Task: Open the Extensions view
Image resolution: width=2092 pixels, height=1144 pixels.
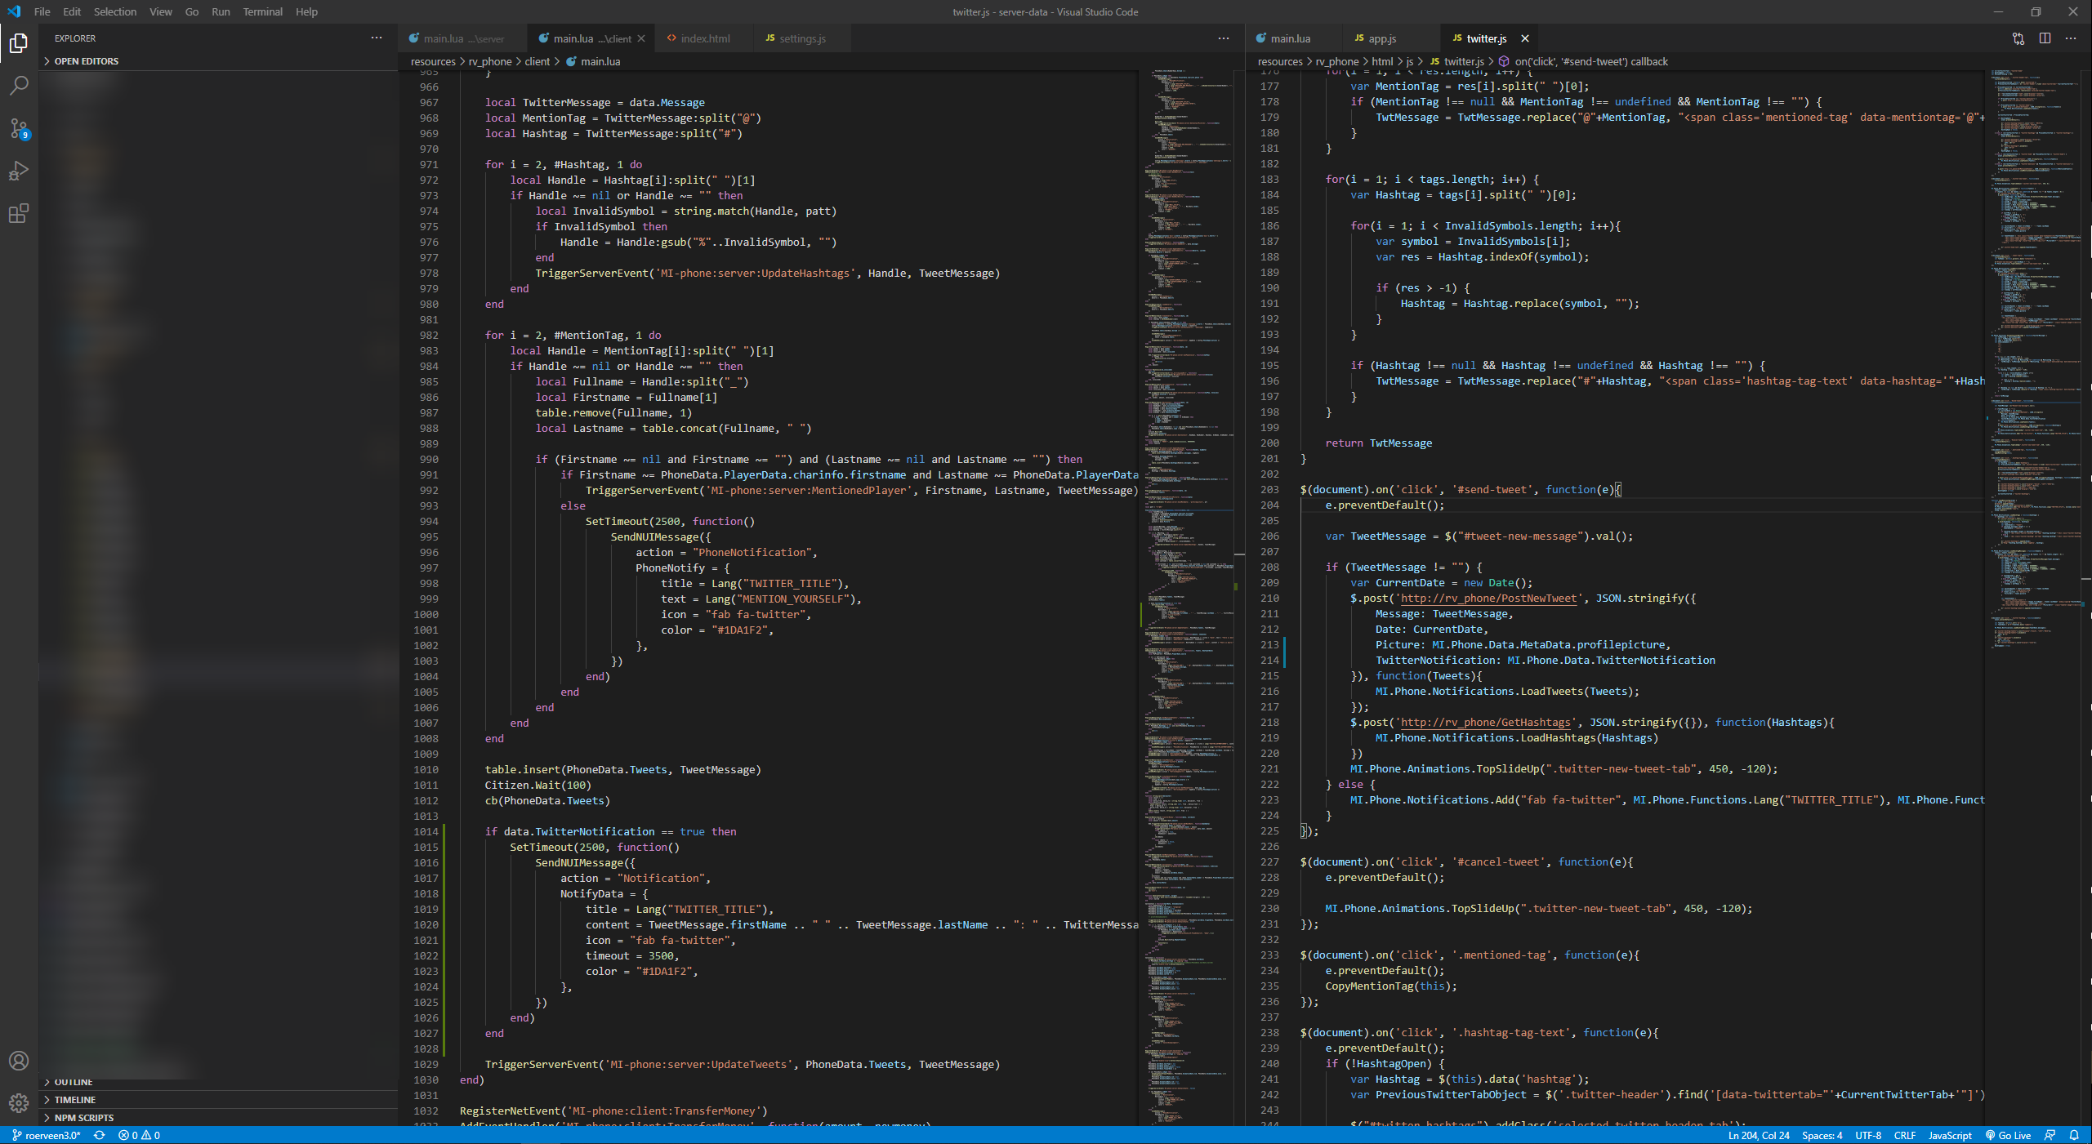Action: pos(19,214)
